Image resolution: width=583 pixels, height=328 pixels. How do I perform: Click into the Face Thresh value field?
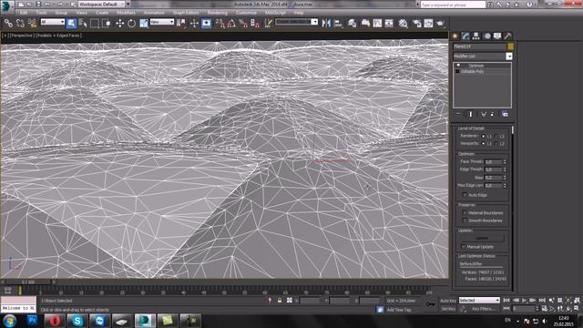[x=494, y=162]
